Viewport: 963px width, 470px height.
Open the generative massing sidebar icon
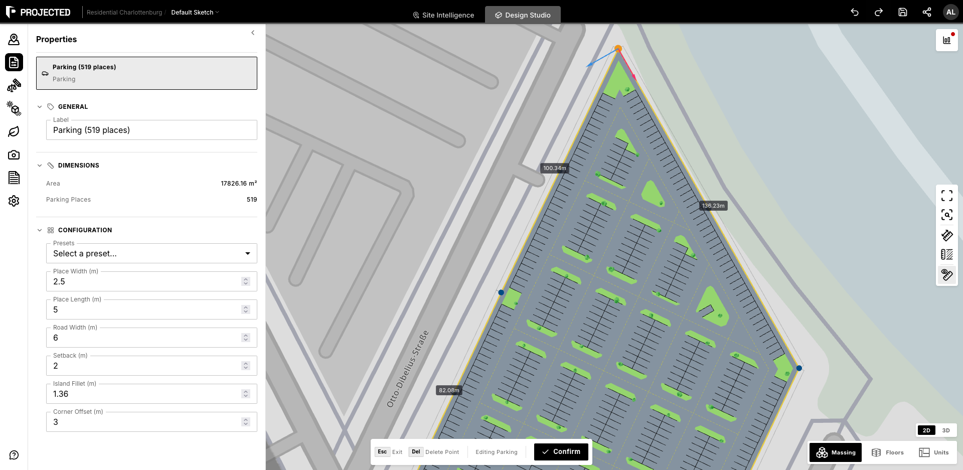(14, 108)
